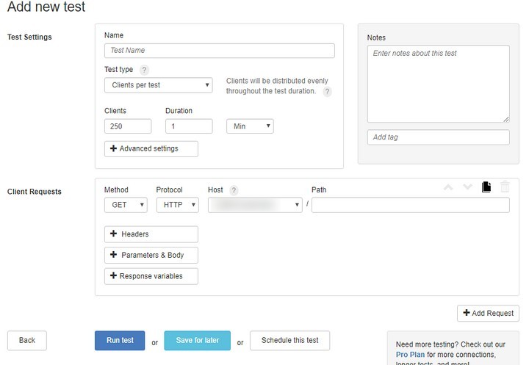
Task: Expand Response variables section
Action: point(151,276)
